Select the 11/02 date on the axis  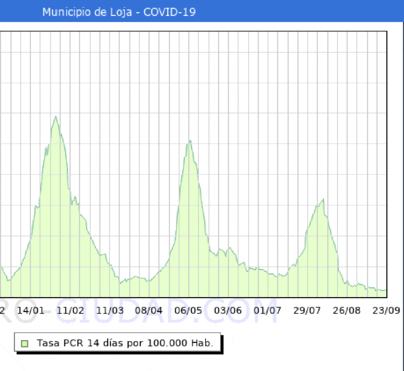70,310
